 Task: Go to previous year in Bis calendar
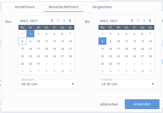(132, 21)
